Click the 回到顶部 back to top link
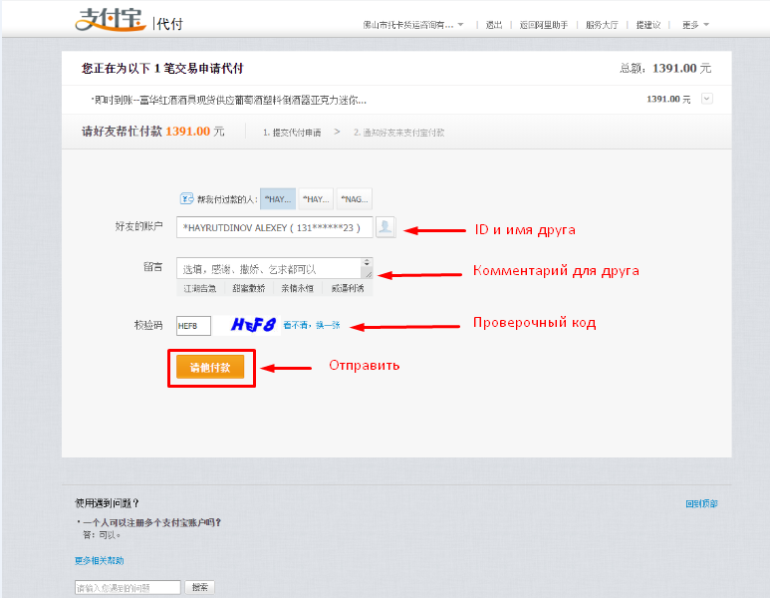Viewport: 770px width, 598px height. (701, 503)
